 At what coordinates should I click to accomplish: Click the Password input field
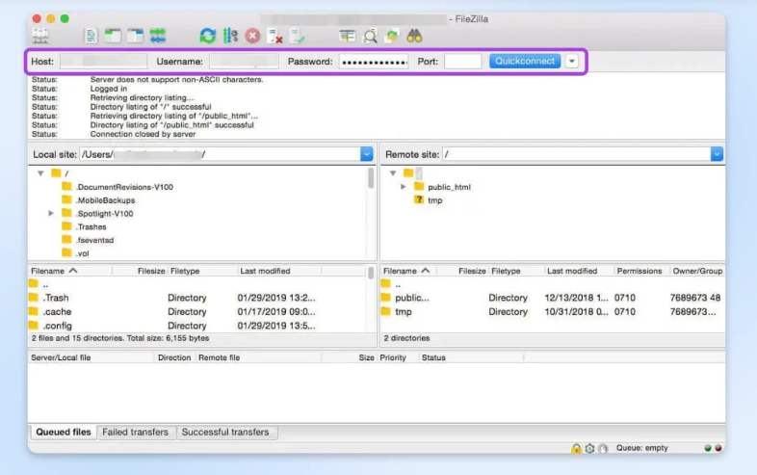tap(374, 62)
